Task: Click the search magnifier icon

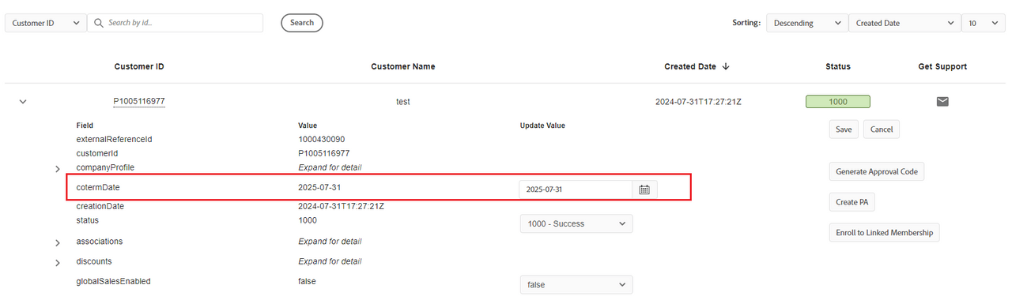Action: point(99,23)
